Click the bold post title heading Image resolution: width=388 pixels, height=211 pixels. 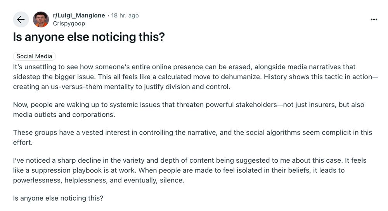tap(89, 37)
